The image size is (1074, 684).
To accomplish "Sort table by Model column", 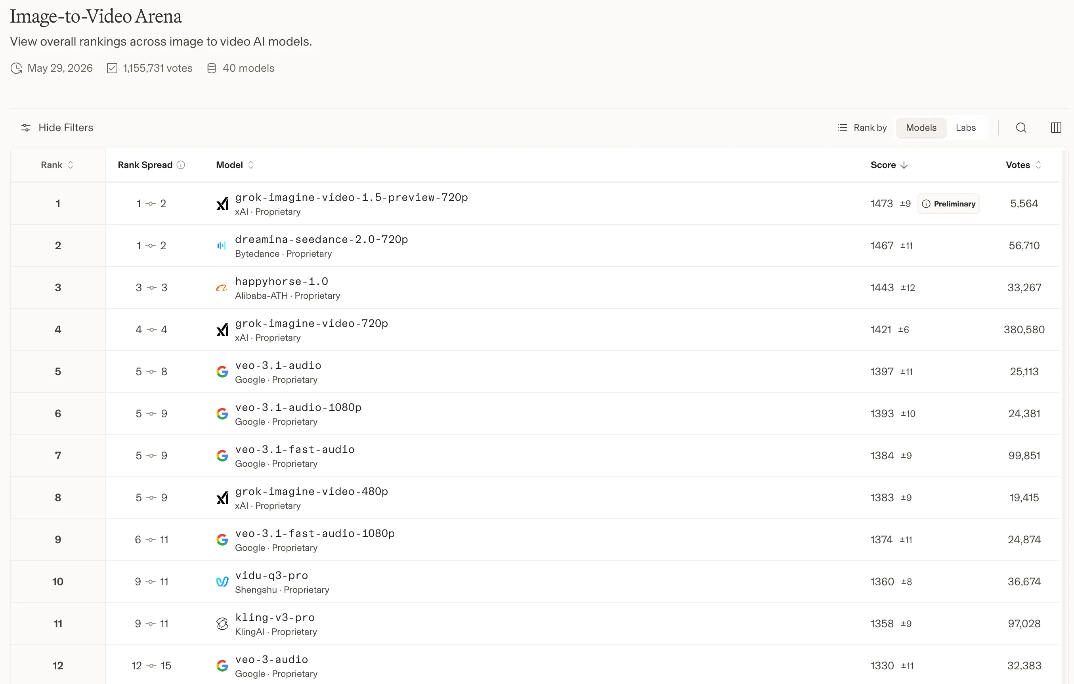I will [235, 165].
